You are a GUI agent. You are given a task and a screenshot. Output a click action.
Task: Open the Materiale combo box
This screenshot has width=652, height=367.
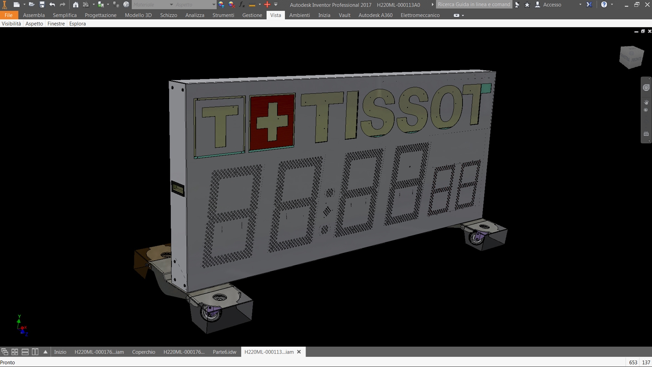click(153, 4)
